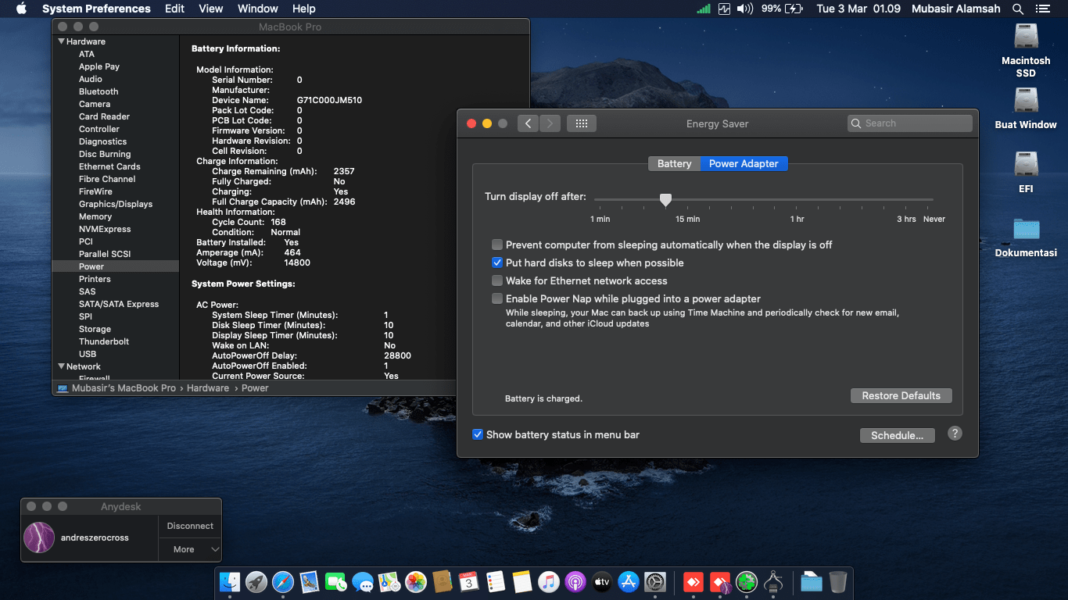
Task: Open More dropdown in Anydesk window
Action: pos(190,549)
